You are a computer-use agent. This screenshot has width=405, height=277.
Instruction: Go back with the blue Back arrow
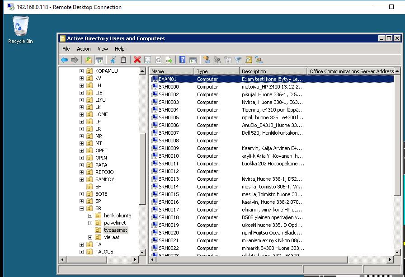tap(64, 60)
